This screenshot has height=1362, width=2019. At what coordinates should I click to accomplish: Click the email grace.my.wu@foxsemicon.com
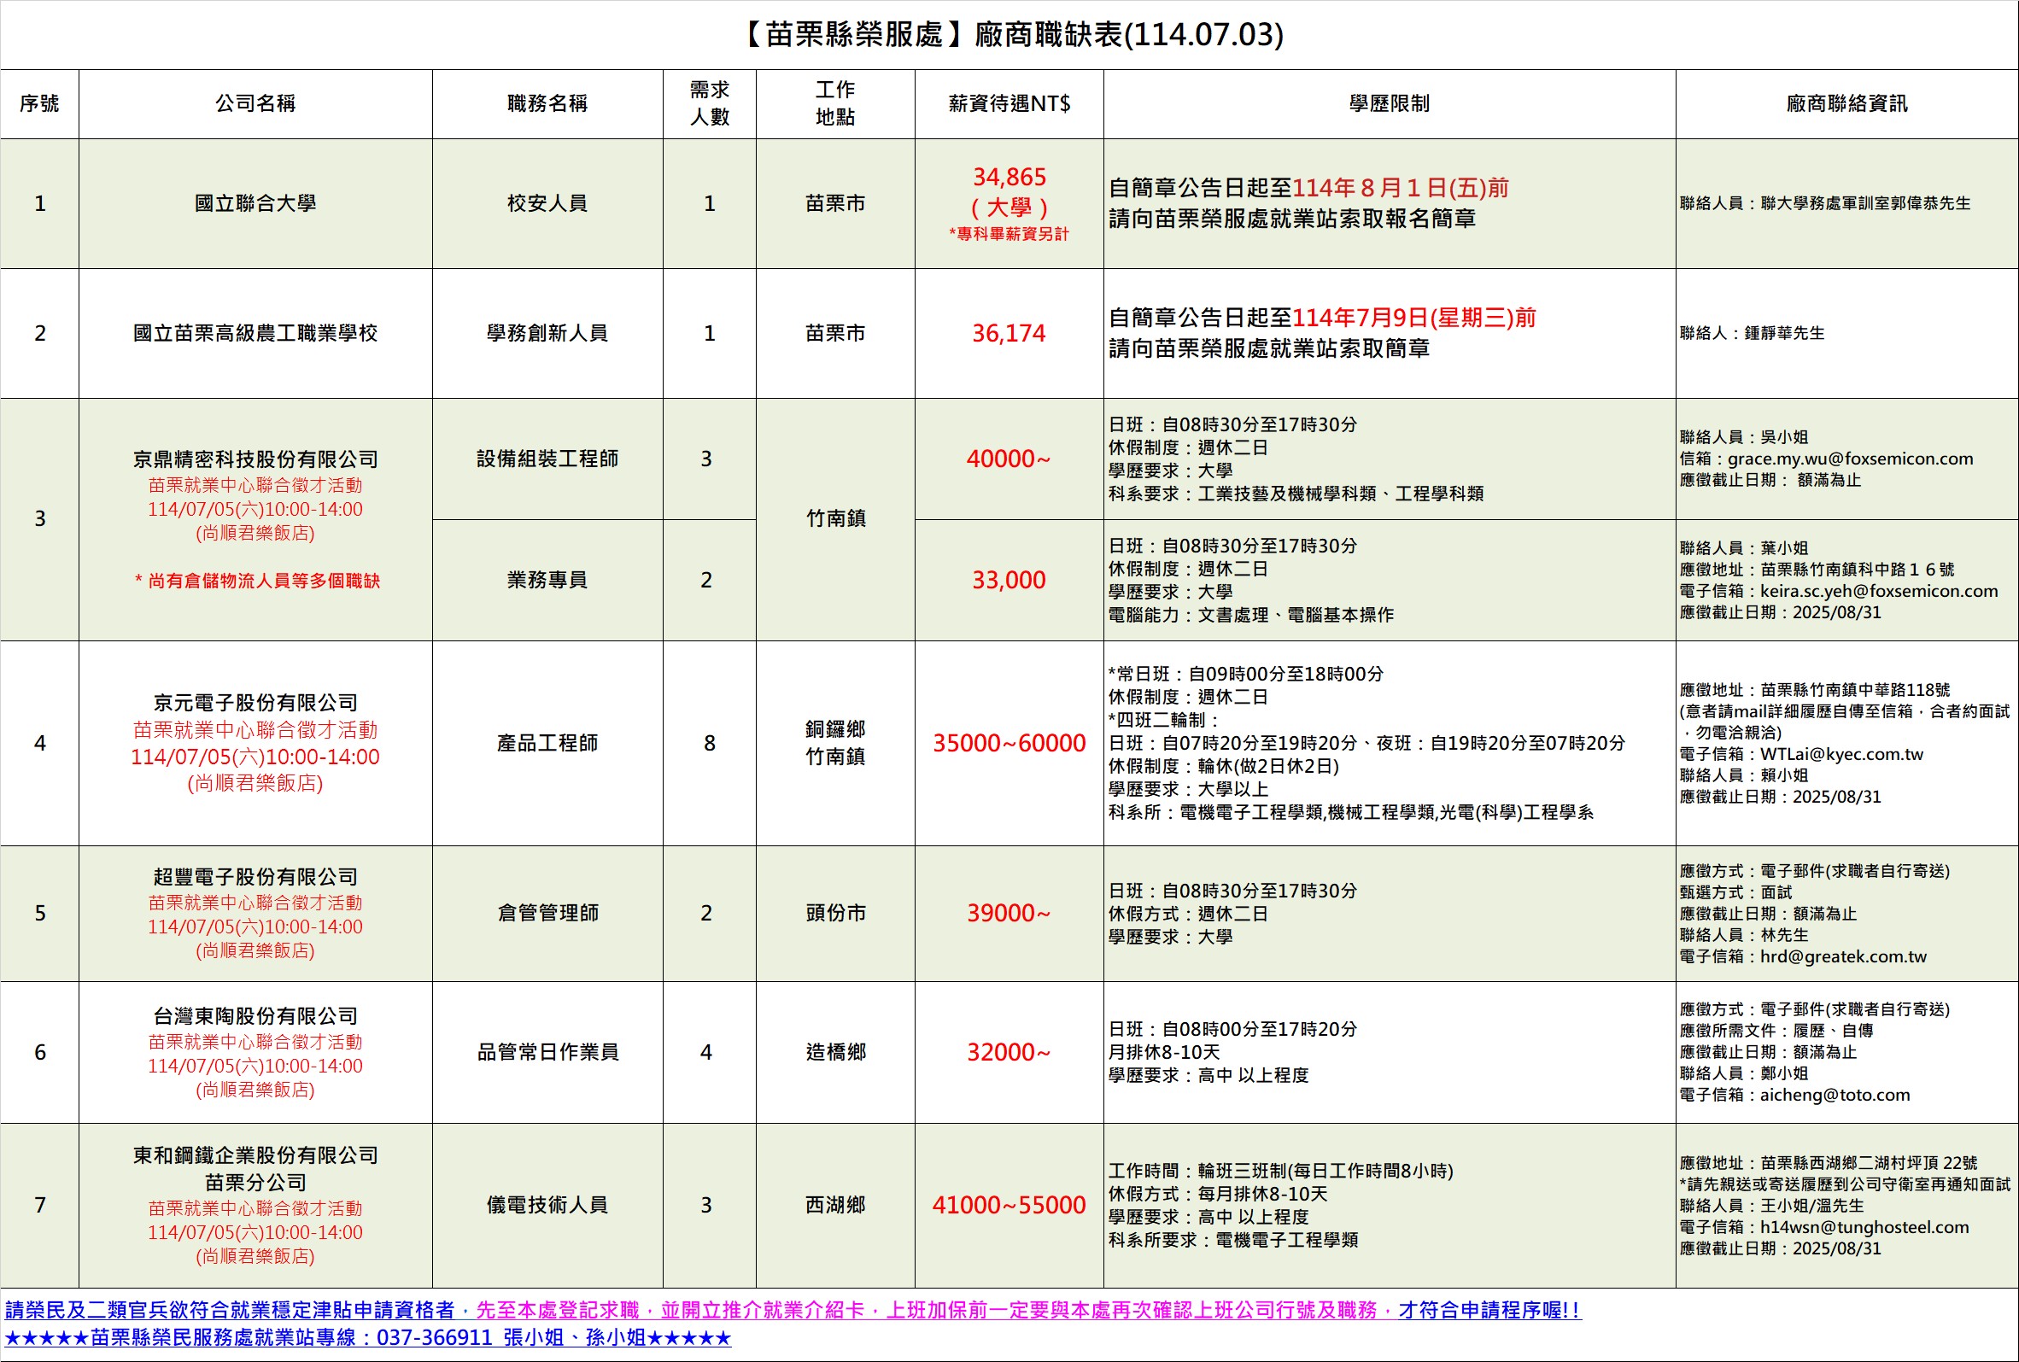coord(1851,459)
